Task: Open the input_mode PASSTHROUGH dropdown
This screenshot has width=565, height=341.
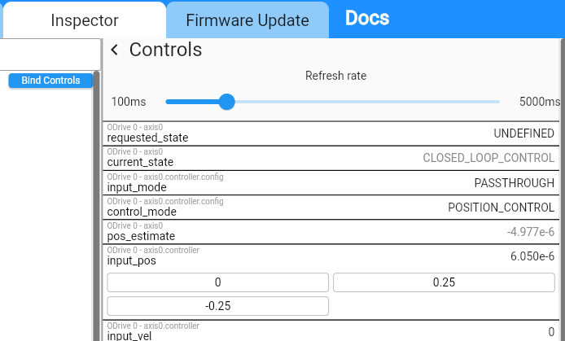Action: [514, 183]
